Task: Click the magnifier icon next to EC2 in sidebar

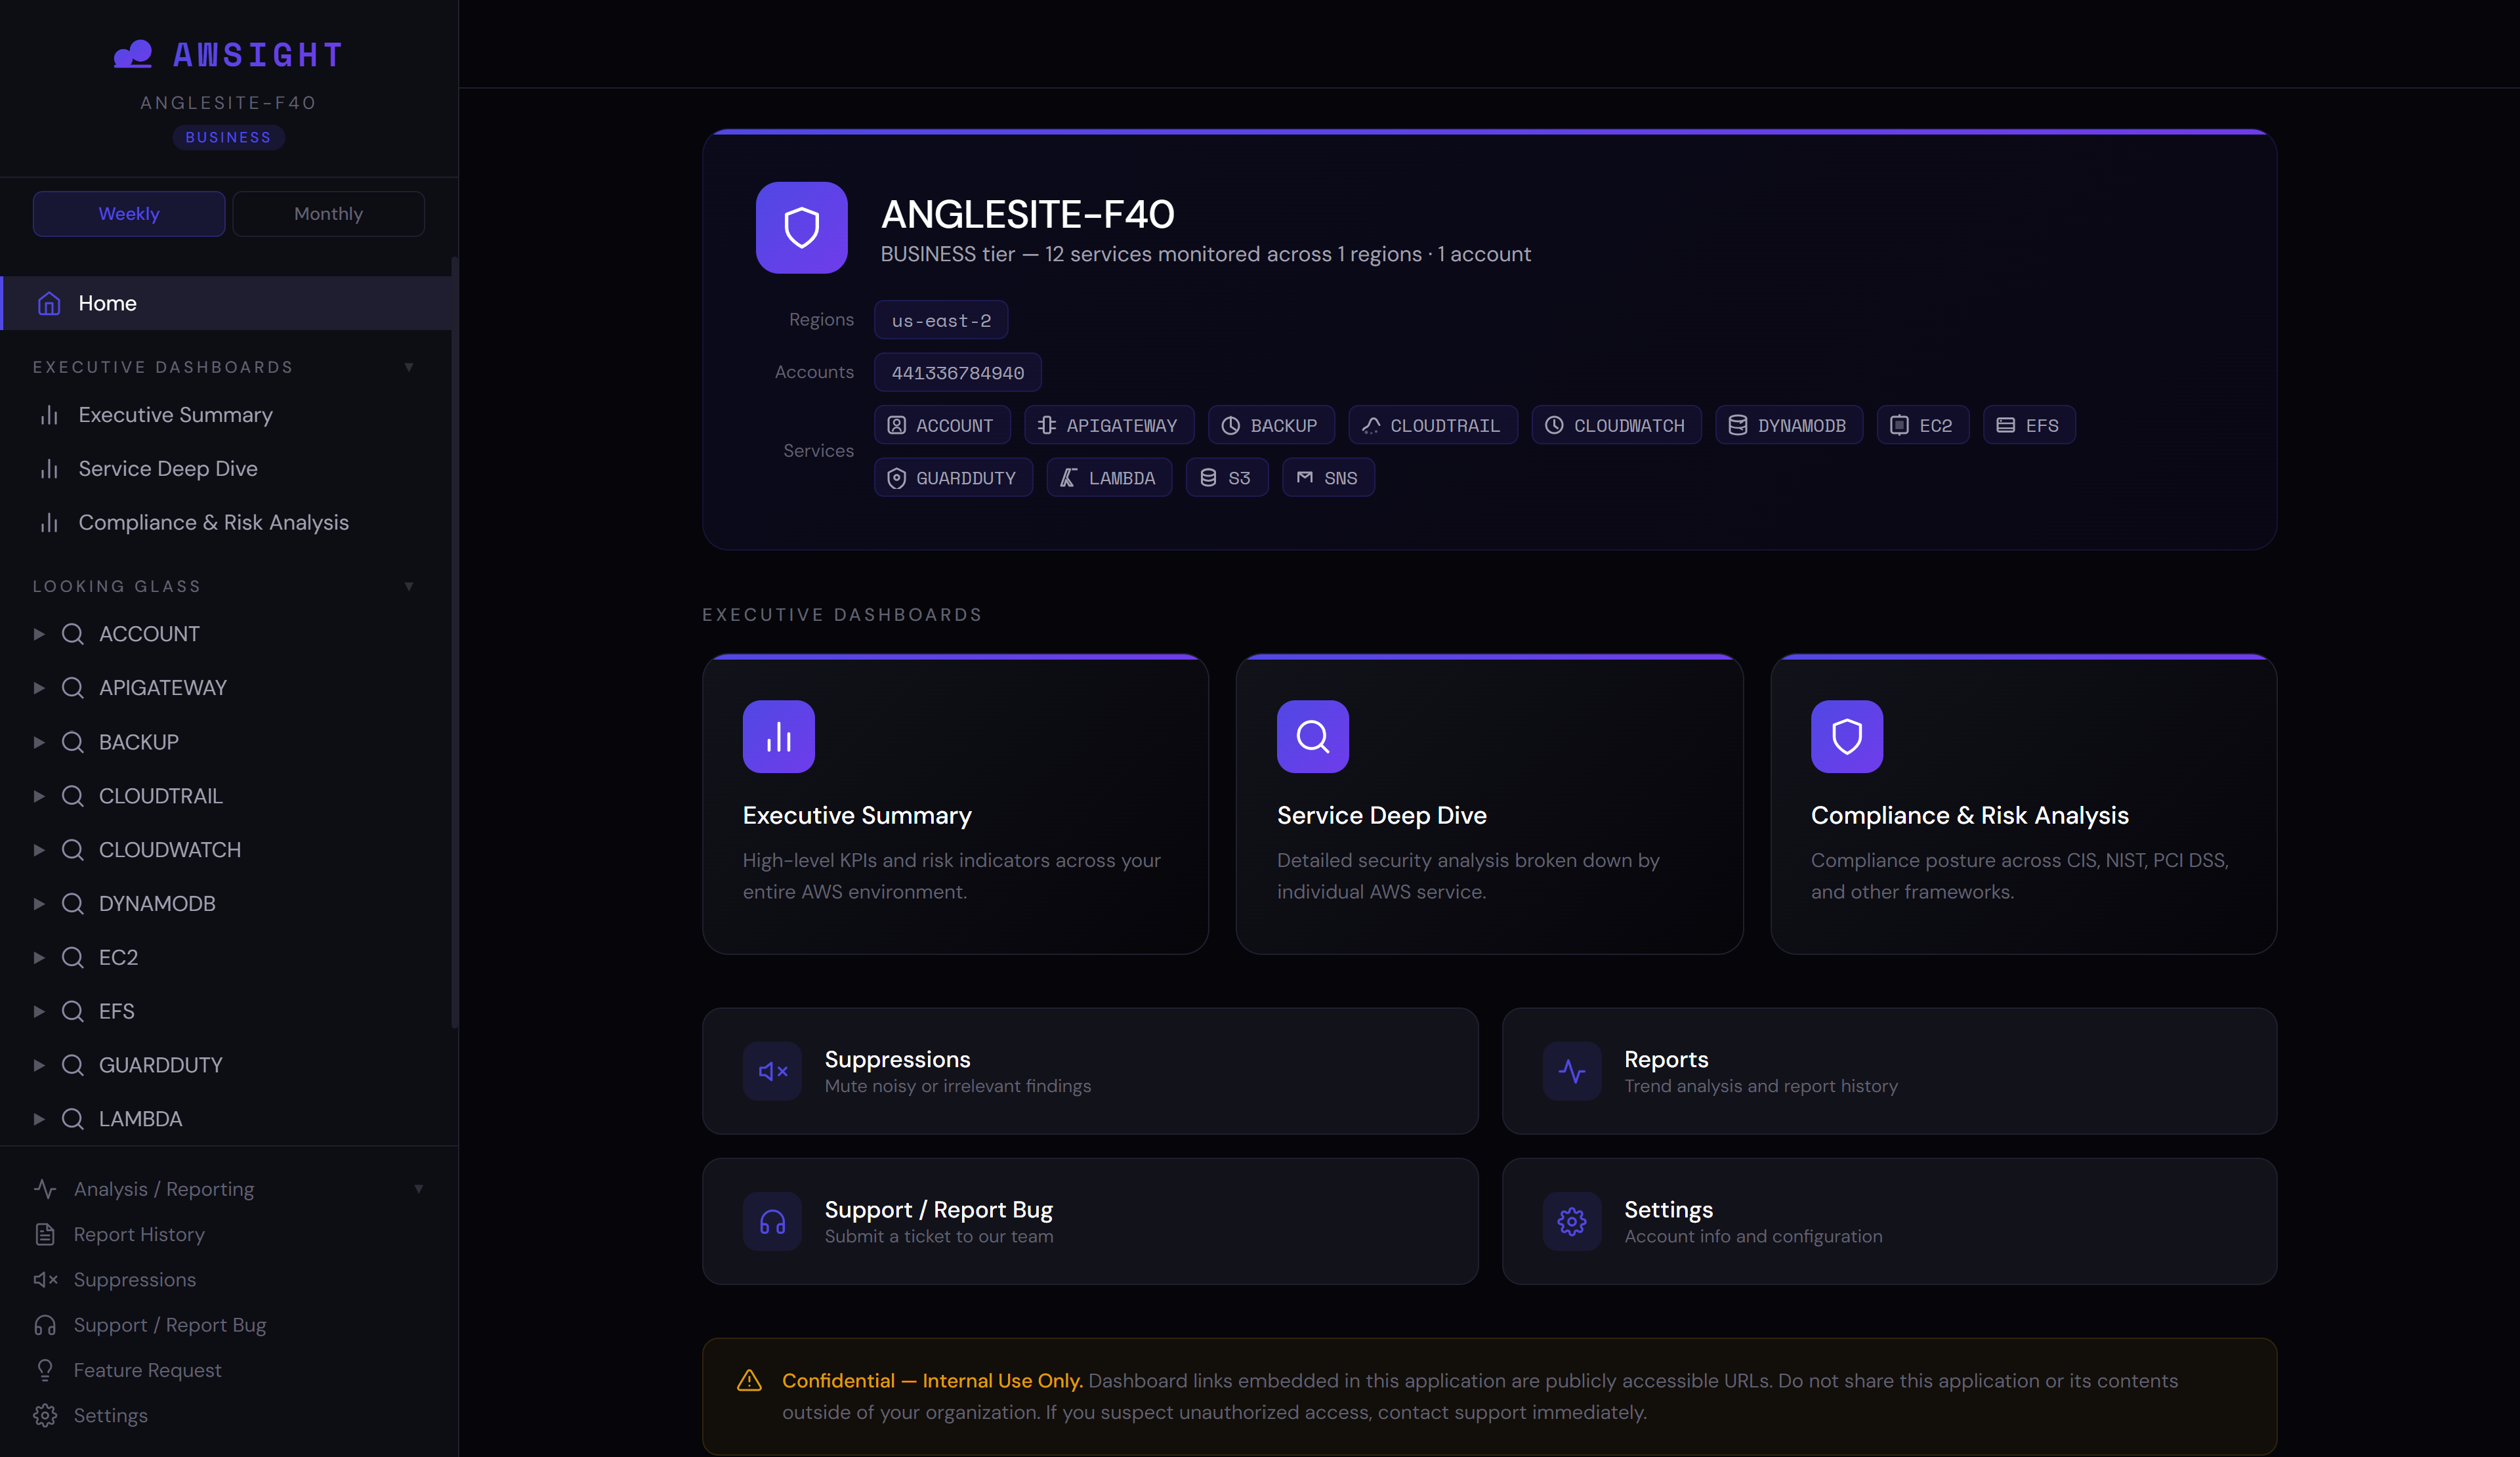Action: coord(72,957)
